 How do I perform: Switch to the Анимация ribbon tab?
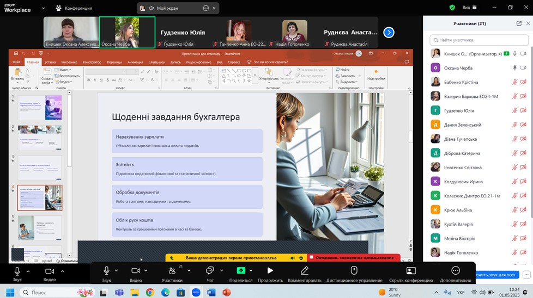click(135, 62)
